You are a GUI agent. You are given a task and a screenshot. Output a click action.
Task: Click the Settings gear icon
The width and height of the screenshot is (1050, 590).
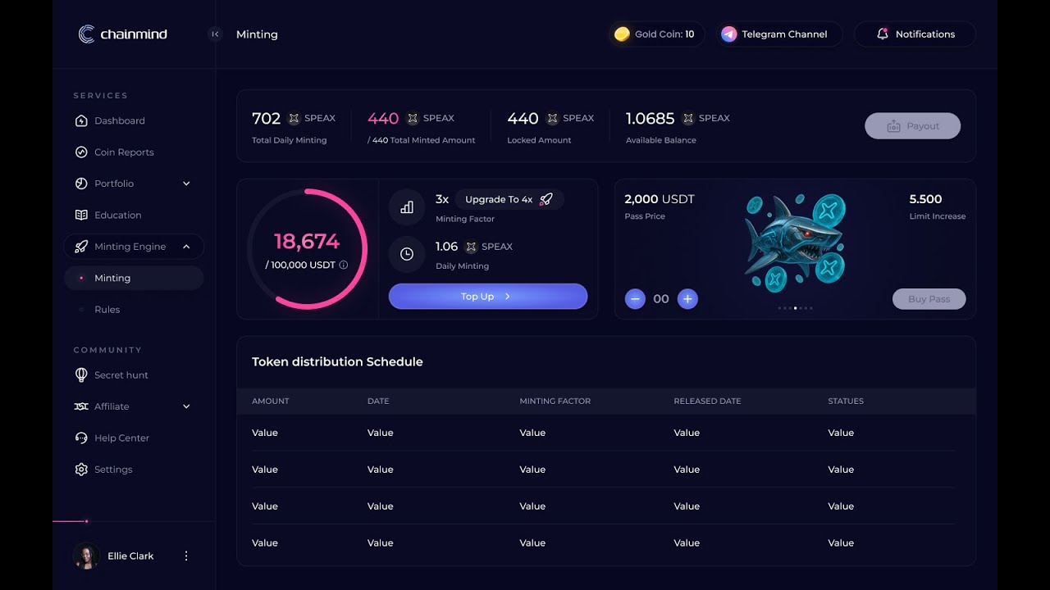pos(81,470)
